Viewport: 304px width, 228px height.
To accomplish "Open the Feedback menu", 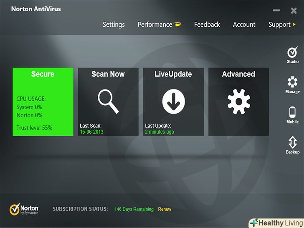I will 207,24.
